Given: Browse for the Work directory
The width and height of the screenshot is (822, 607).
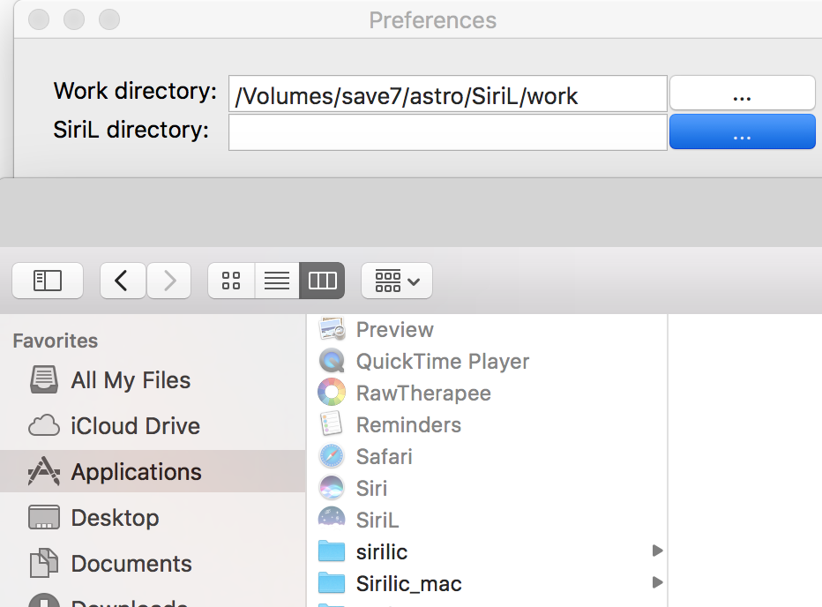Looking at the screenshot, I should [x=742, y=94].
